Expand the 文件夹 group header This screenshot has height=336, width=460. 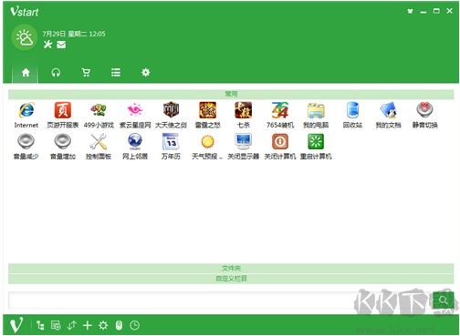click(231, 269)
